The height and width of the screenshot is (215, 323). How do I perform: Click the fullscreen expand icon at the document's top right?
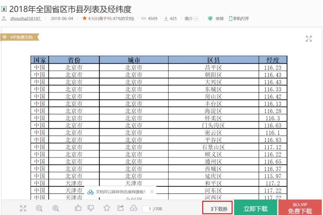tap(309, 39)
